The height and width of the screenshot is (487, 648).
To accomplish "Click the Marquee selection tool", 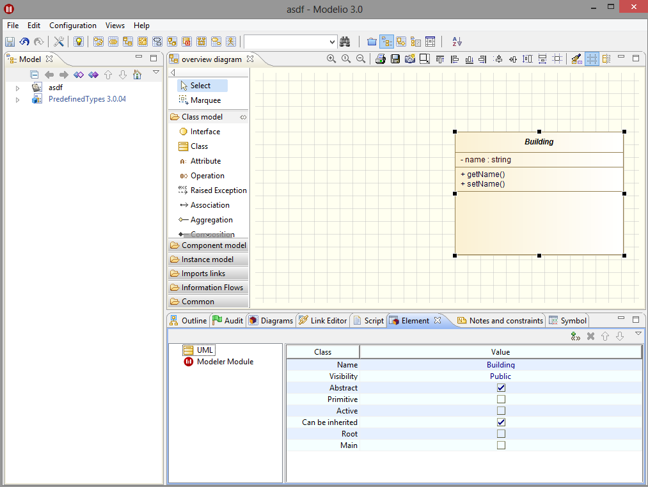I will 205,100.
